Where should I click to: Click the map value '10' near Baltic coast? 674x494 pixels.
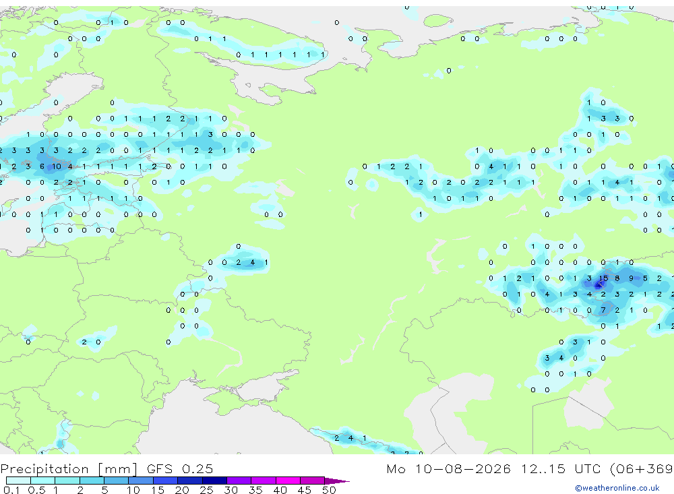pos(57,166)
